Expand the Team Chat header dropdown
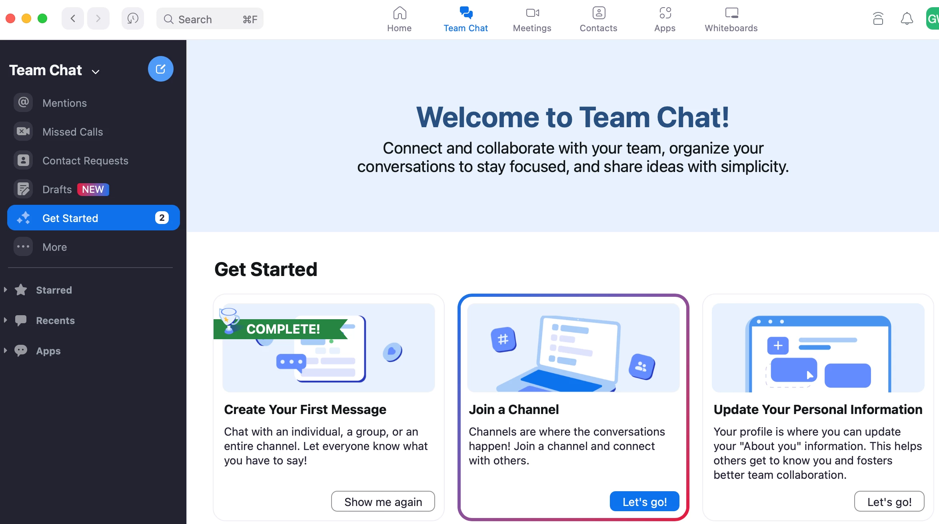Viewport: 939px width, 524px height. pyautogui.click(x=95, y=72)
